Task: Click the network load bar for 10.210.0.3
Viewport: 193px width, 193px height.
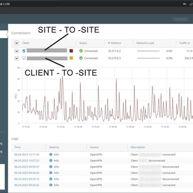Action: pyautogui.click(x=148, y=58)
